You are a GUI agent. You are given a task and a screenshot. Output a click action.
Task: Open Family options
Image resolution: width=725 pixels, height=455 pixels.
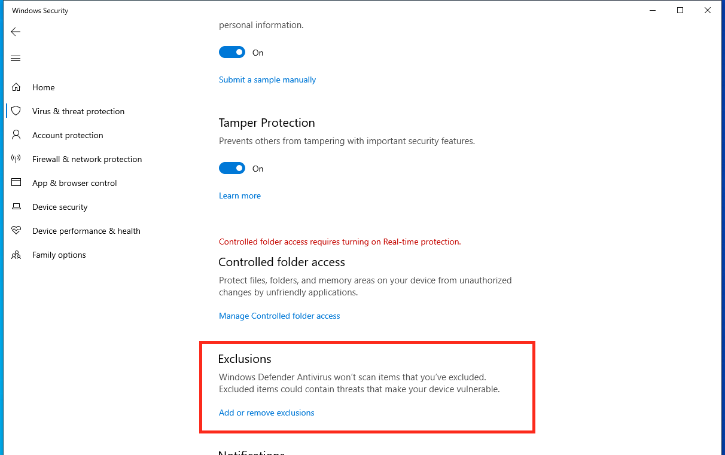59,255
